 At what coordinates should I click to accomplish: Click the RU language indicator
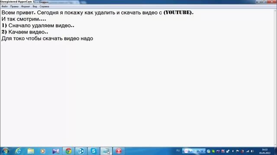(x=178, y=151)
